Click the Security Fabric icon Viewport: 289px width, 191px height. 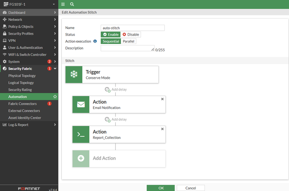(5, 69)
